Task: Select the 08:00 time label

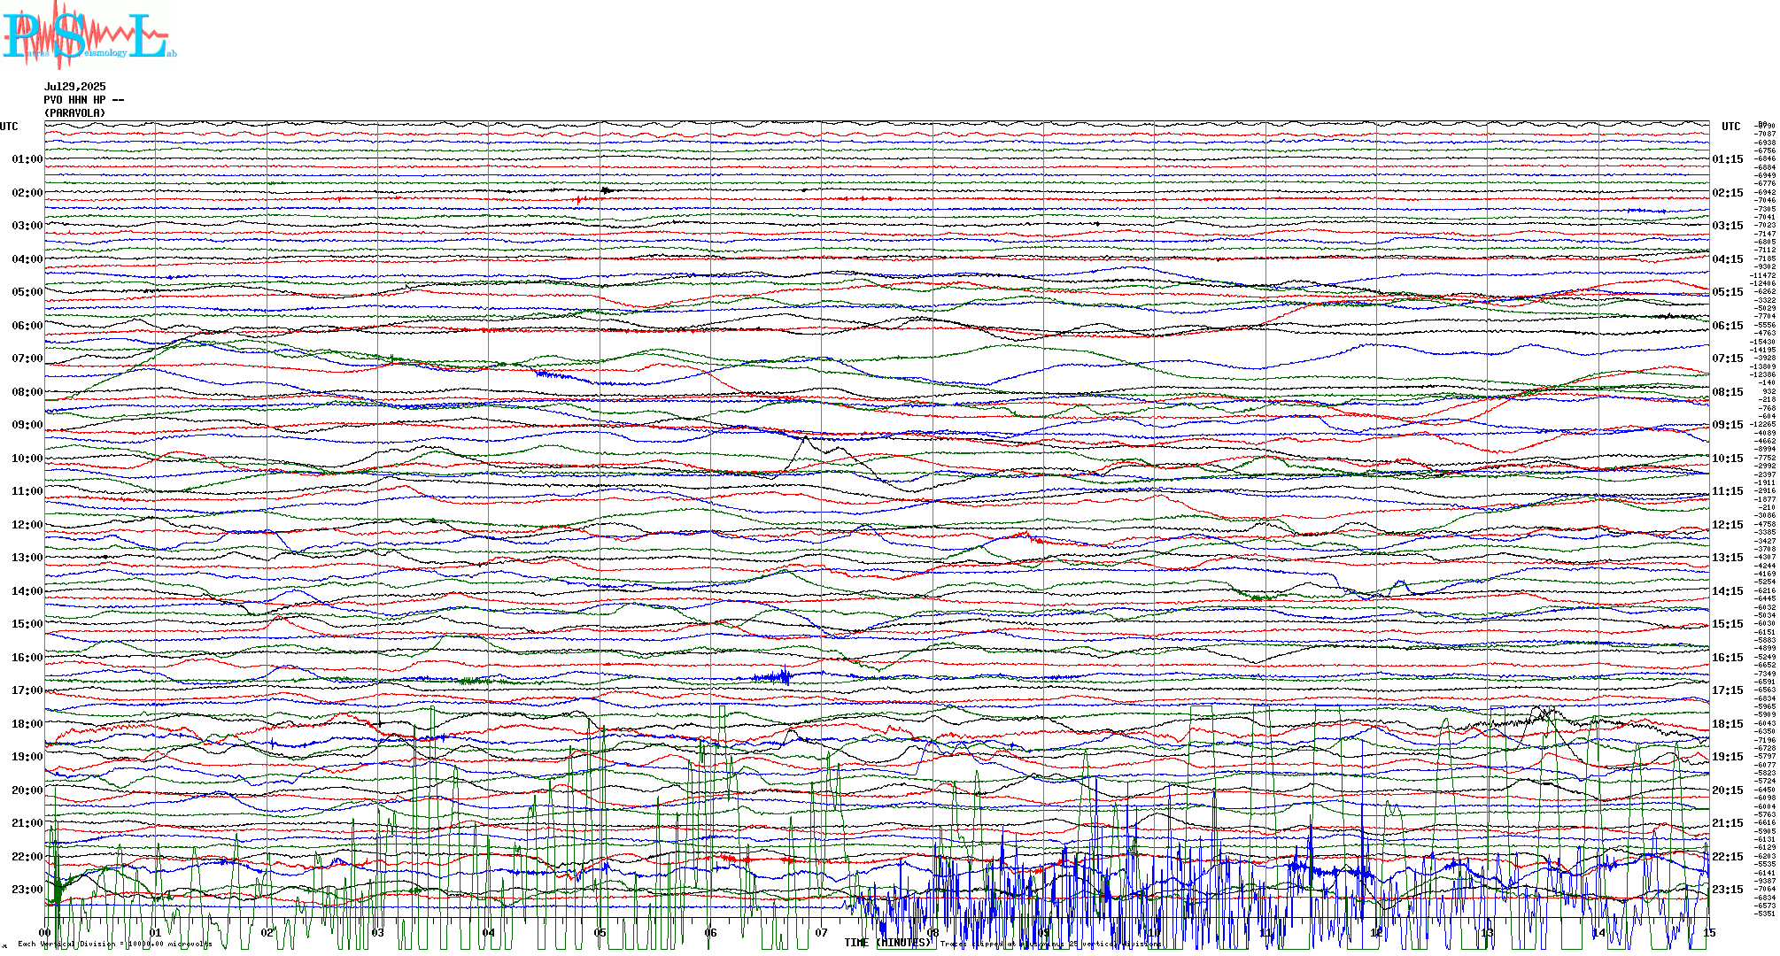Action: (27, 392)
